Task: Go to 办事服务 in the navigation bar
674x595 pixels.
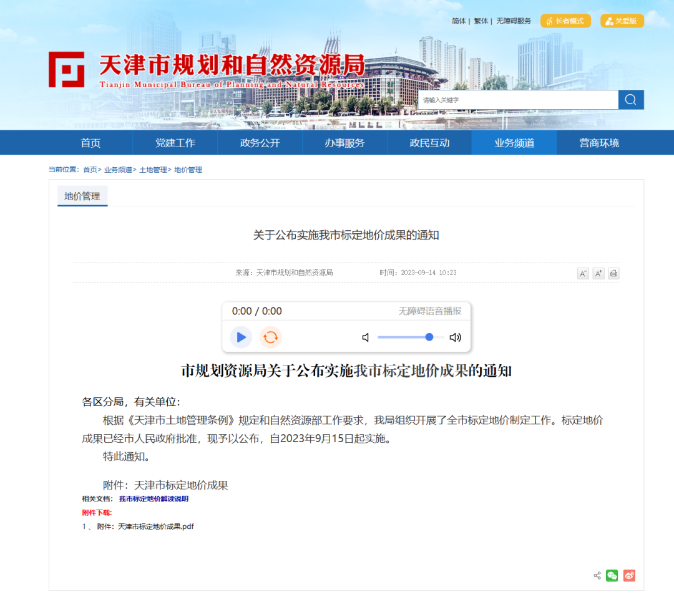Action: (x=344, y=143)
